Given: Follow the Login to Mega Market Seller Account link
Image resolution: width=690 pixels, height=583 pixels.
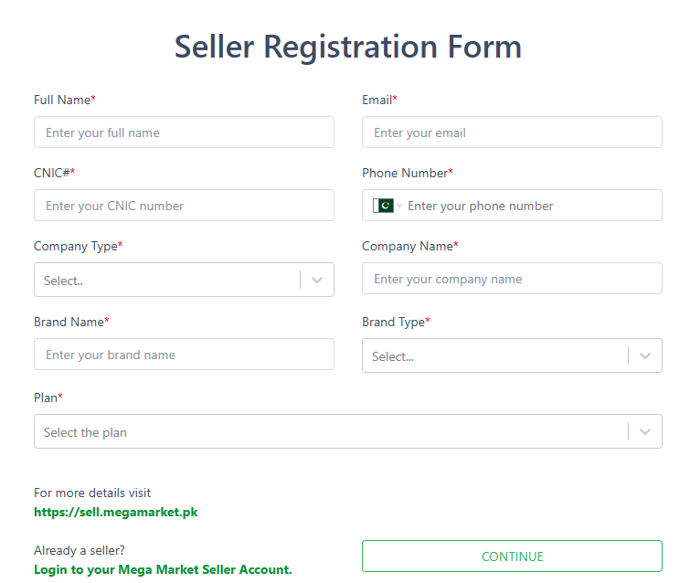Looking at the screenshot, I should point(163,570).
